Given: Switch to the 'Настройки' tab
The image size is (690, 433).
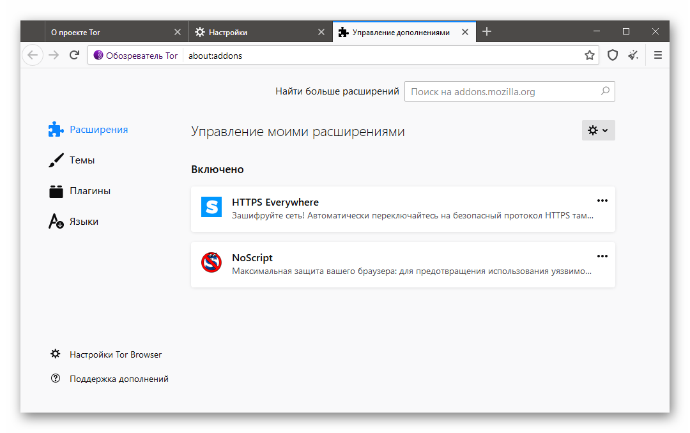Looking at the screenshot, I should point(261,32).
